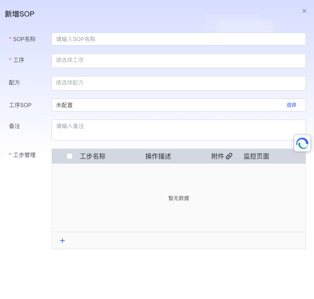Click the 新增SOP dialog title
This screenshot has width=314, height=299.
coord(20,14)
